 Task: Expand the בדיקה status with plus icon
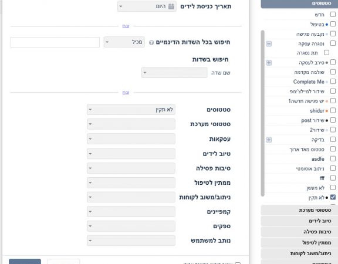269,140
